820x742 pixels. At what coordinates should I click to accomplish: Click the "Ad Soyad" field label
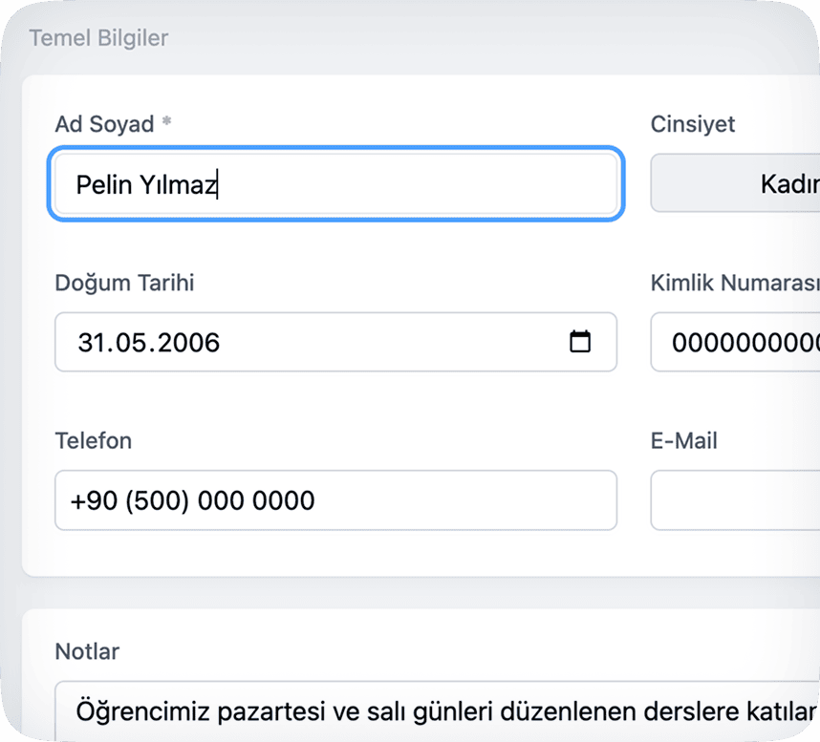click(x=104, y=123)
